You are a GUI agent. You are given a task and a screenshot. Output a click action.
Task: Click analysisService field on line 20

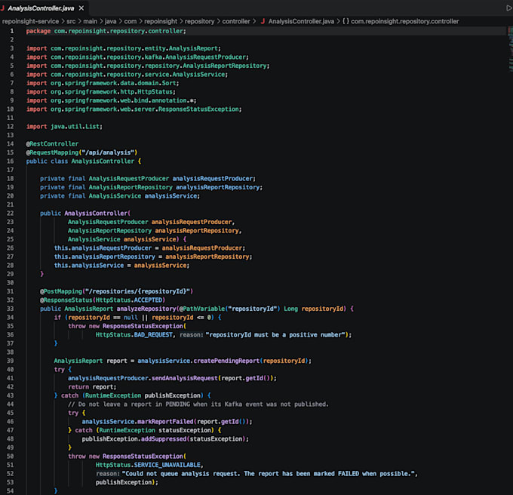click(170, 196)
